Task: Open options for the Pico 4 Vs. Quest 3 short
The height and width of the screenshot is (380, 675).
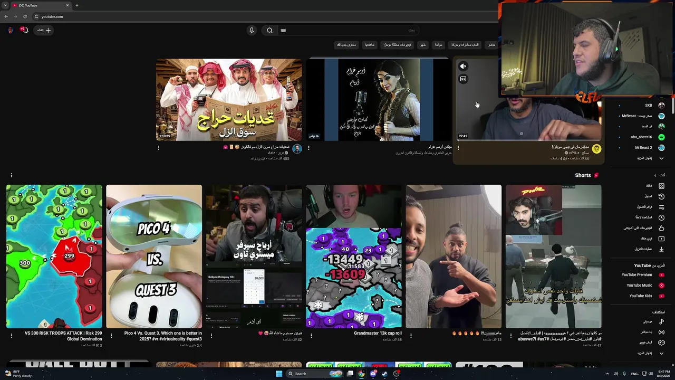Action: pos(111,335)
